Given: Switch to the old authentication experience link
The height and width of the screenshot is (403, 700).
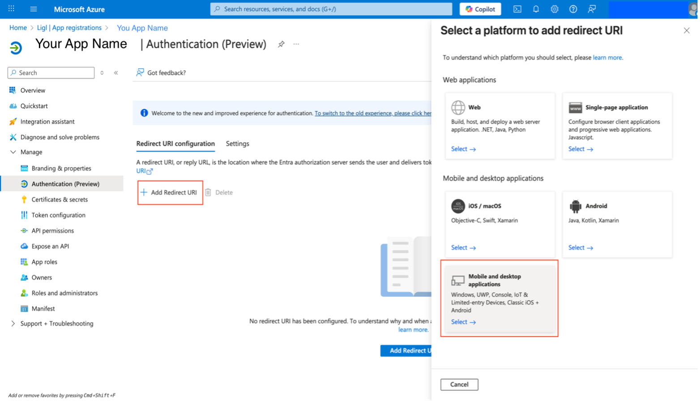Looking at the screenshot, I should (373, 113).
